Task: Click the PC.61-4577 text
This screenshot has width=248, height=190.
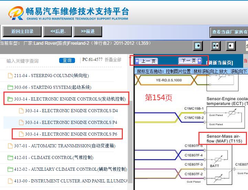Action: (x=93, y=60)
